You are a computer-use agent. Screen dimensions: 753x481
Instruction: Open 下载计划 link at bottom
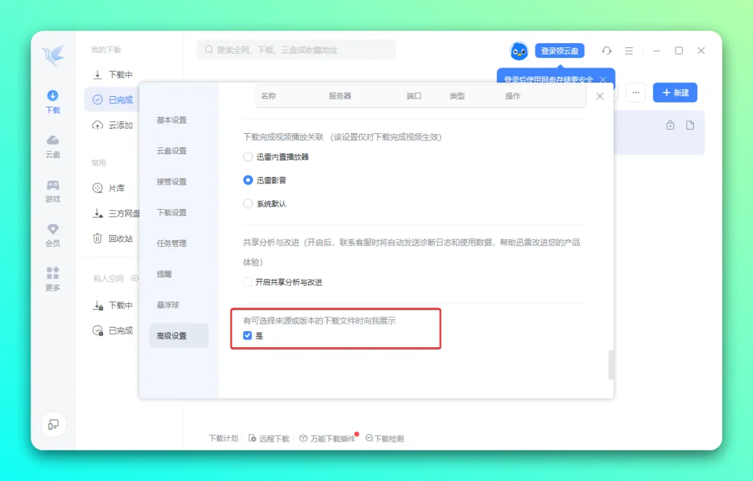coord(223,438)
